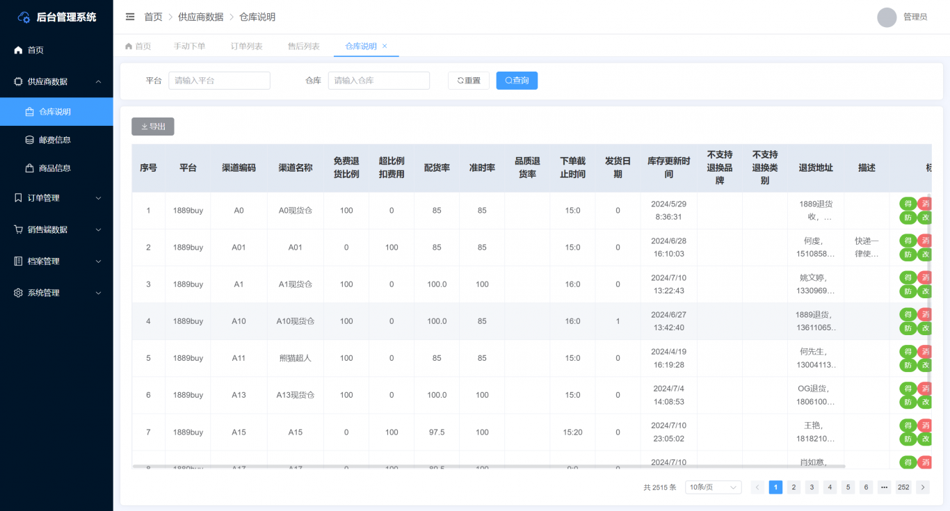This screenshot has width=950, height=511.
Task: Focus the 仓库 input field
Action: click(x=379, y=81)
